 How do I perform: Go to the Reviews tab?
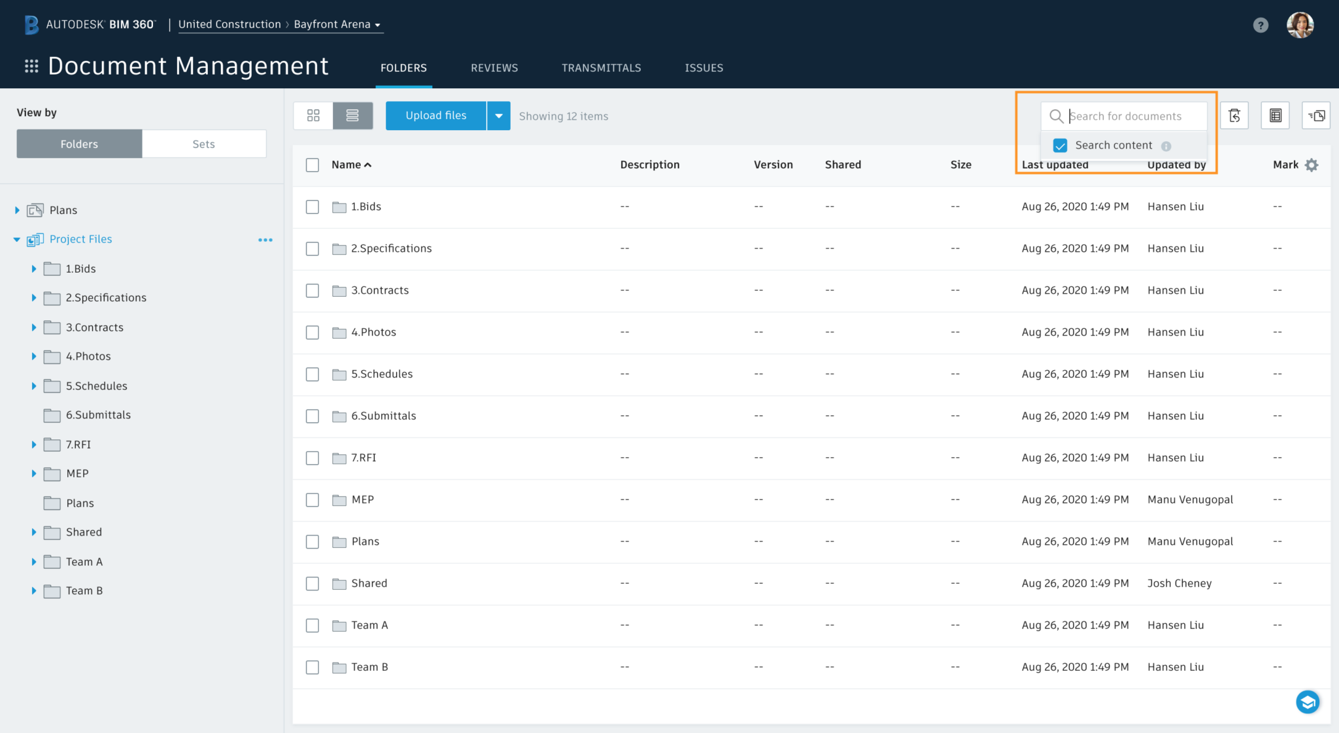[x=494, y=68]
